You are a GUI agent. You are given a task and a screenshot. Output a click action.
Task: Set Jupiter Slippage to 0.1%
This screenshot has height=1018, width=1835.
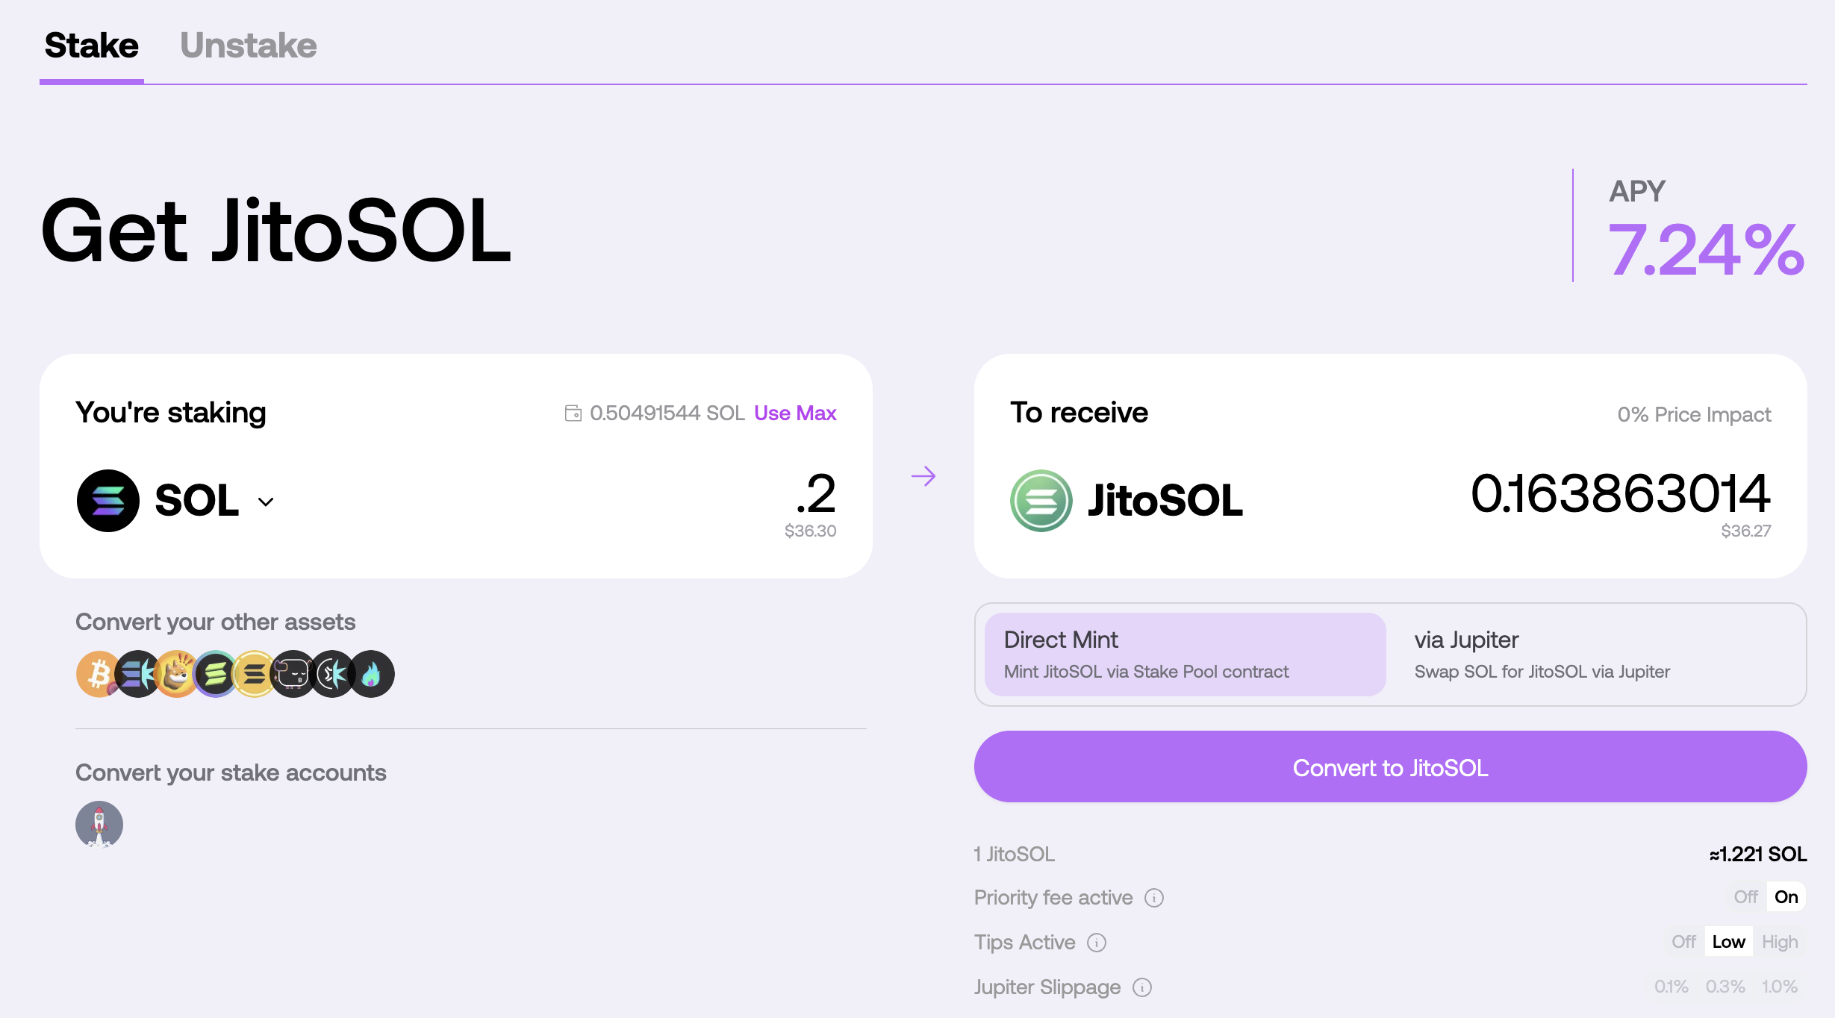pos(1672,987)
